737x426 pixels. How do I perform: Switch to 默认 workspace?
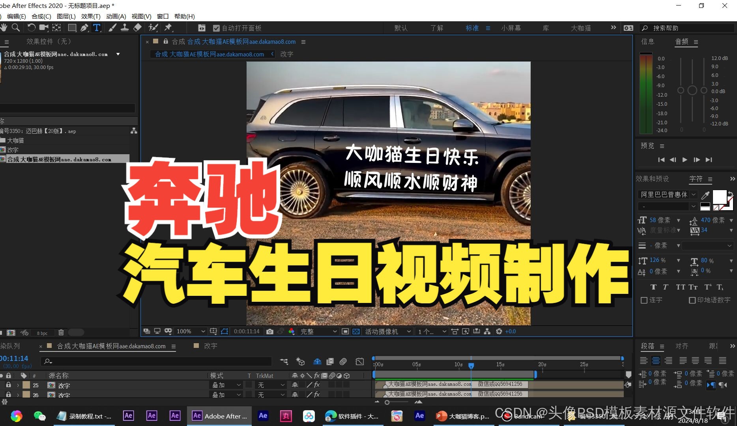401,28
